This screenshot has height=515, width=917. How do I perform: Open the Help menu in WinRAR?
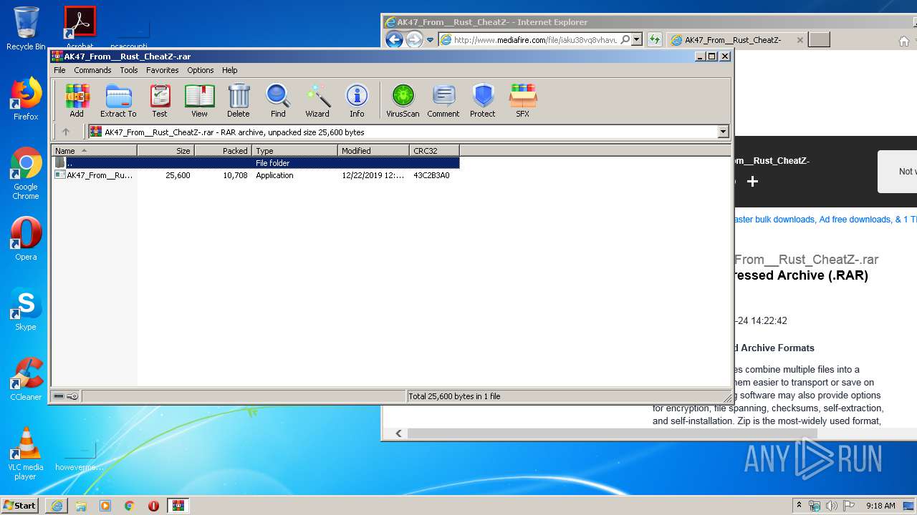(x=229, y=70)
